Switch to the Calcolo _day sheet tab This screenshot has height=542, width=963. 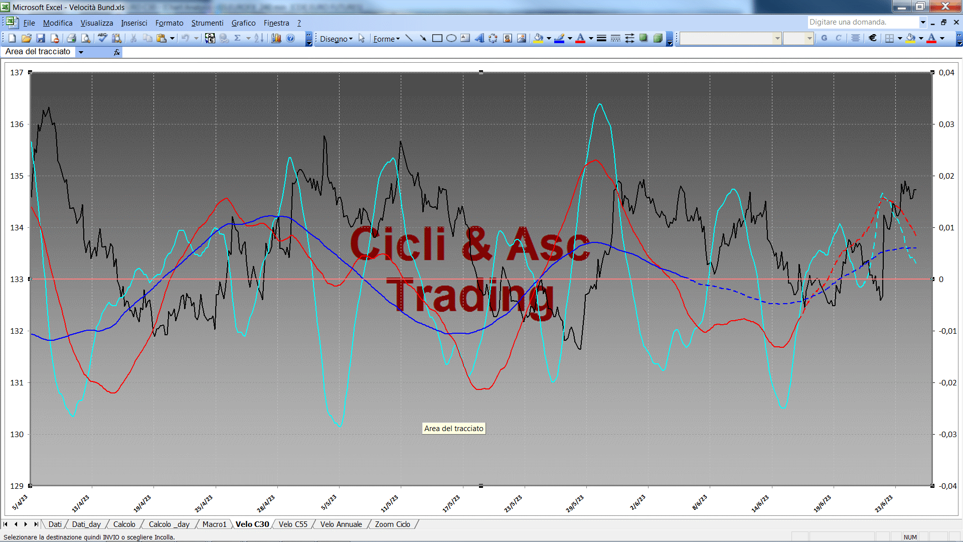[x=169, y=524]
